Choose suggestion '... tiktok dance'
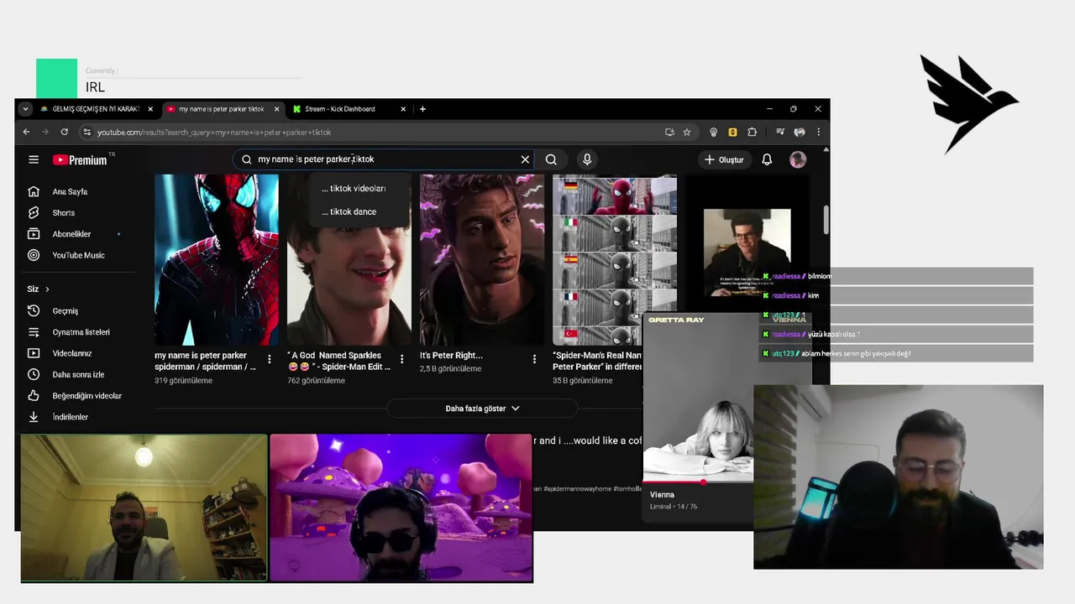Screen dimensions: 1075x604 [349, 211]
